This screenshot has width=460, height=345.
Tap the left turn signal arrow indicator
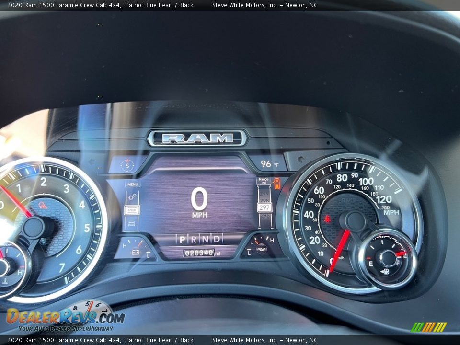point(92,161)
